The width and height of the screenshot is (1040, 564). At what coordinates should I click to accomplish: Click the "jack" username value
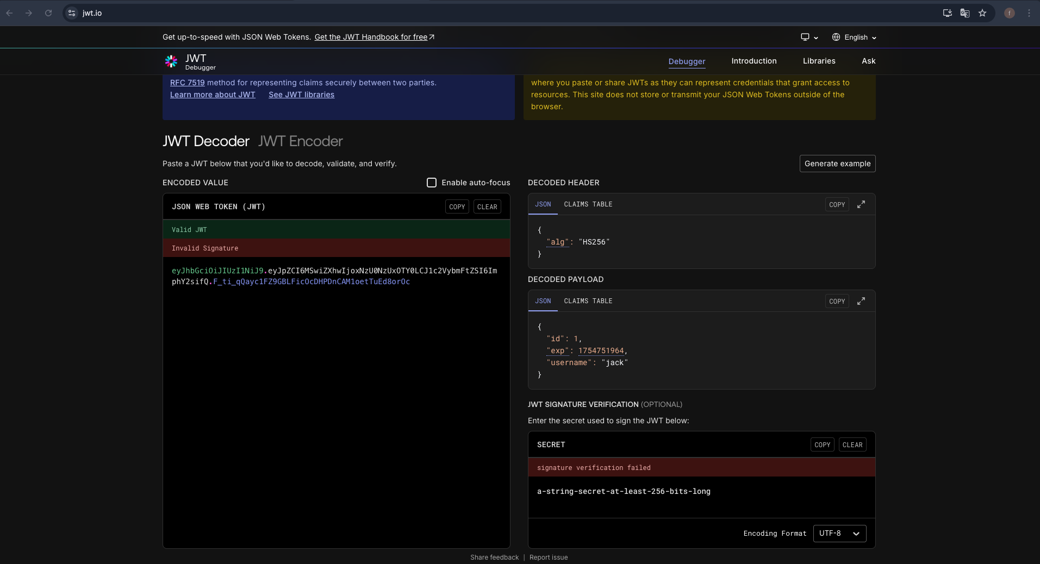[x=614, y=362]
